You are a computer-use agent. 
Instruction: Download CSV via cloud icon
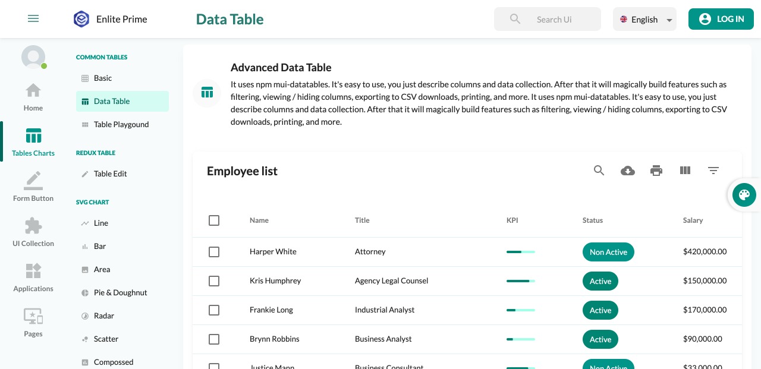tap(627, 171)
